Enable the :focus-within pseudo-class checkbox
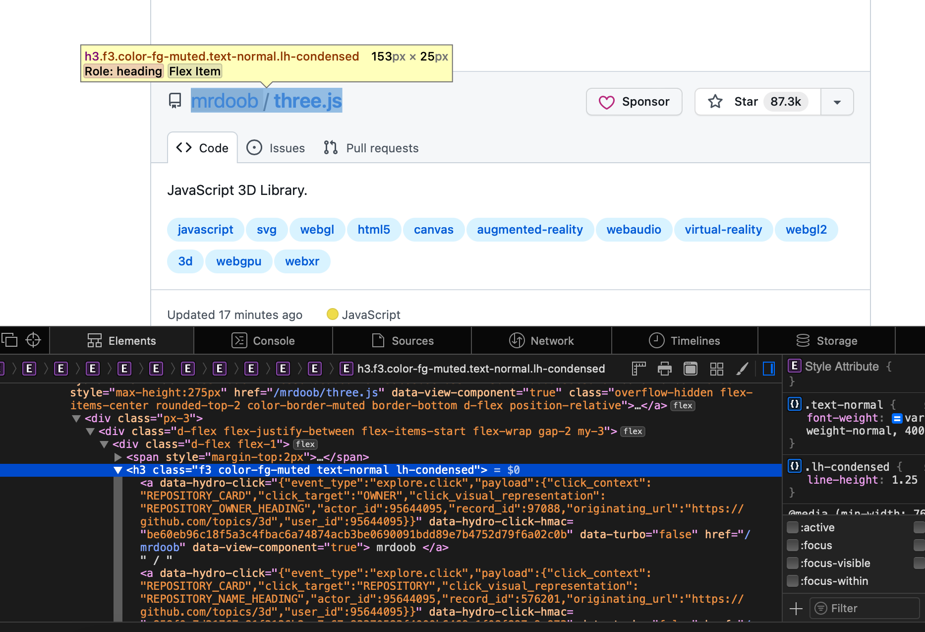Viewport: 925px width, 632px height. (x=793, y=581)
